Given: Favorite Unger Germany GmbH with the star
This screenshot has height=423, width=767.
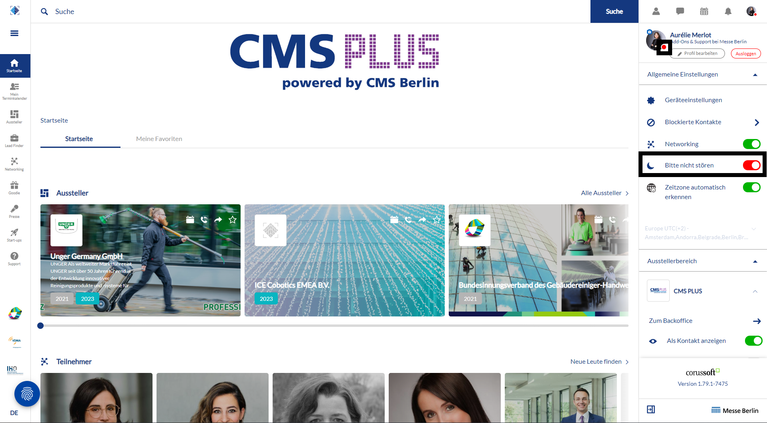Looking at the screenshot, I should tap(233, 220).
